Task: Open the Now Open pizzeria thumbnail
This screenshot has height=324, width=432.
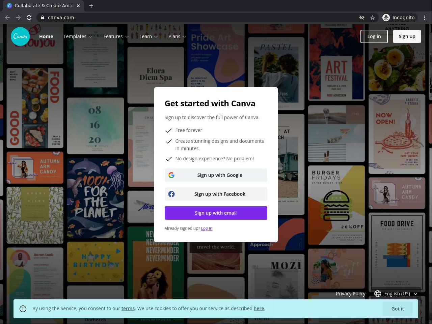Action: point(397,134)
